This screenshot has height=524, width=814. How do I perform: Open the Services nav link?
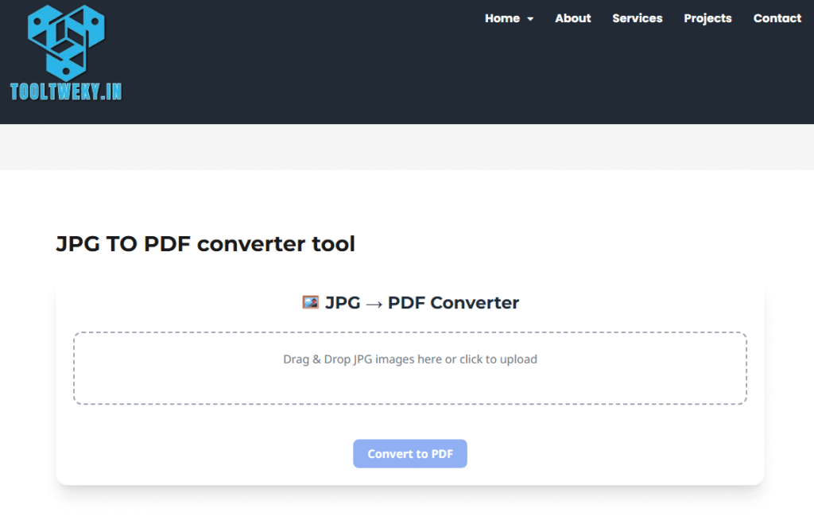637,18
